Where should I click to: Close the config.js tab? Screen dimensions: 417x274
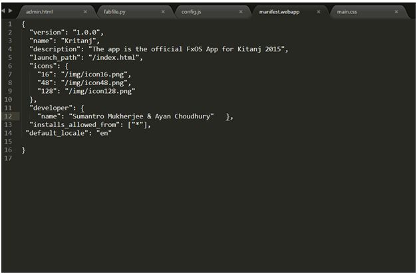(241, 12)
